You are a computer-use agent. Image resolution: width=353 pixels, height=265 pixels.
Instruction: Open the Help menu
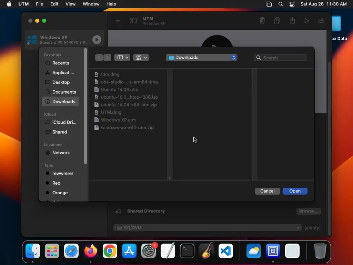click(111, 4)
